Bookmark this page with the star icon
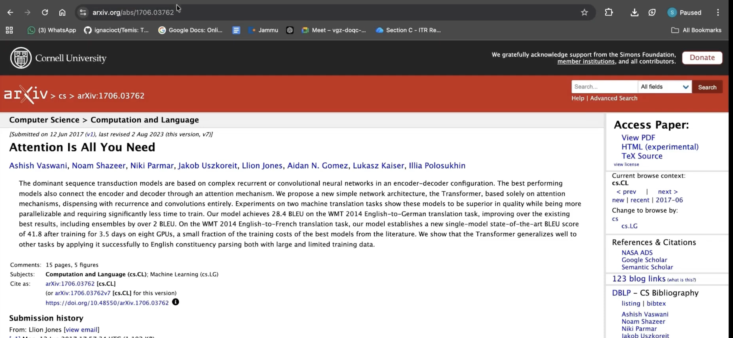733x338 pixels. point(584,12)
